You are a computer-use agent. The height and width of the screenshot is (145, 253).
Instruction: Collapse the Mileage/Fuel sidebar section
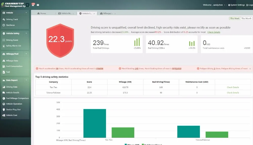click(26, 54)
